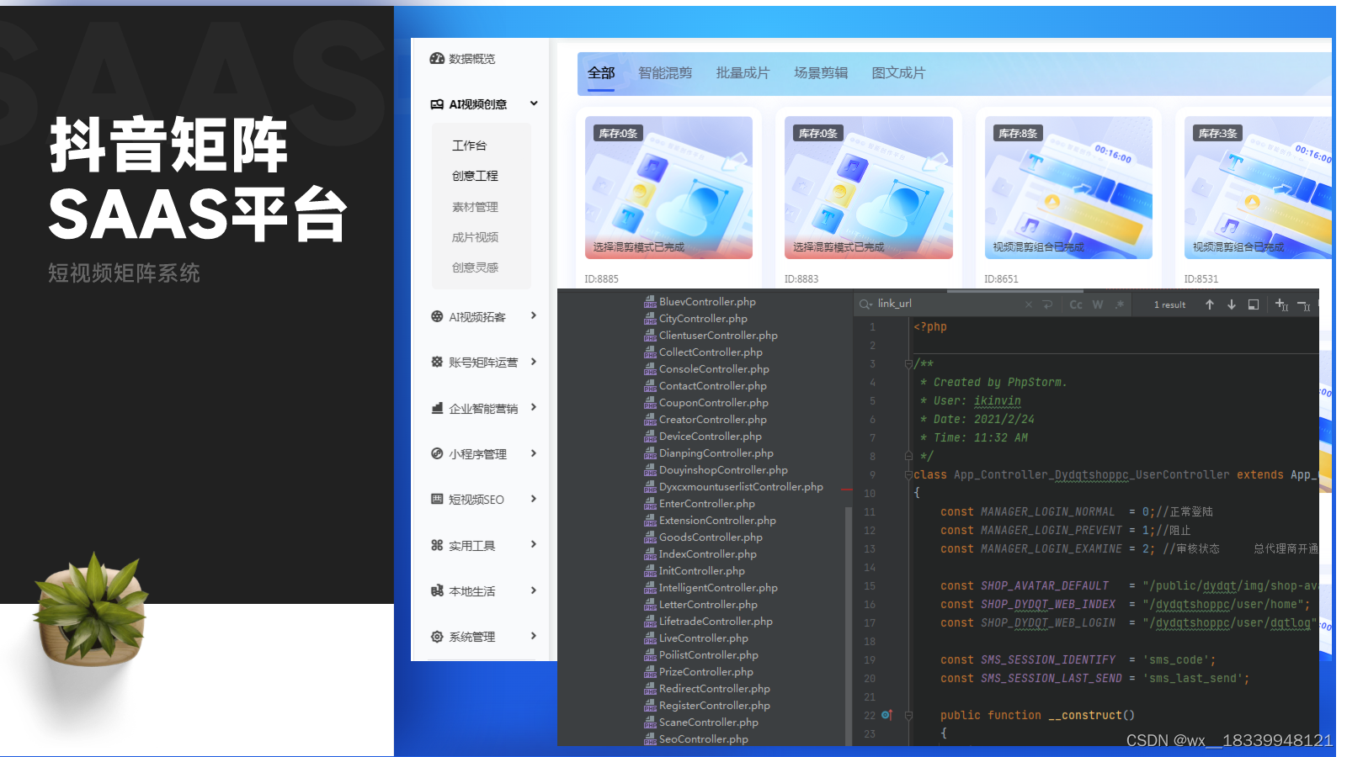The height and width of the screenshot is (757, 1347).
Task: Collapse the AI视频创意 menu chevron
Action: [x=534, y=103]
